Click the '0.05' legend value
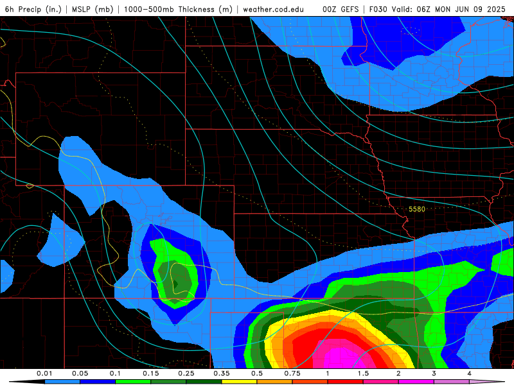 click(80, 373)
